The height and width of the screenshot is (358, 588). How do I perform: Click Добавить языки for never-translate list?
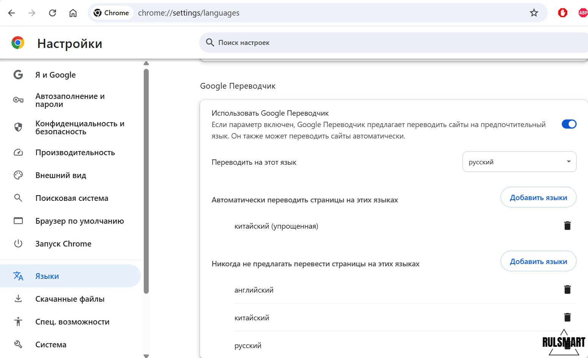coord(538,261)
